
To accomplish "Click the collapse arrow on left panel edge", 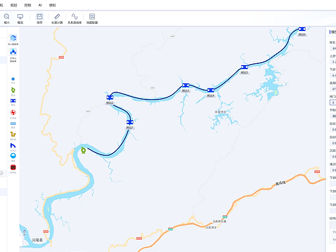I will [x=1, y=173].
